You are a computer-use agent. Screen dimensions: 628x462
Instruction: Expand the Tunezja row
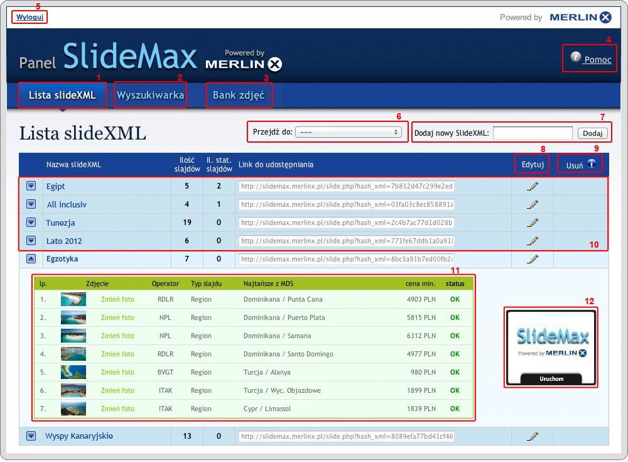click(x=31, y=223)
